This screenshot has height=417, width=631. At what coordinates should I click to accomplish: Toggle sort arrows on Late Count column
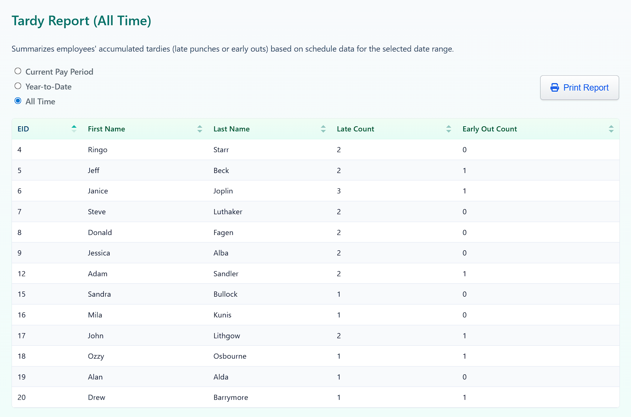[448, 129]
